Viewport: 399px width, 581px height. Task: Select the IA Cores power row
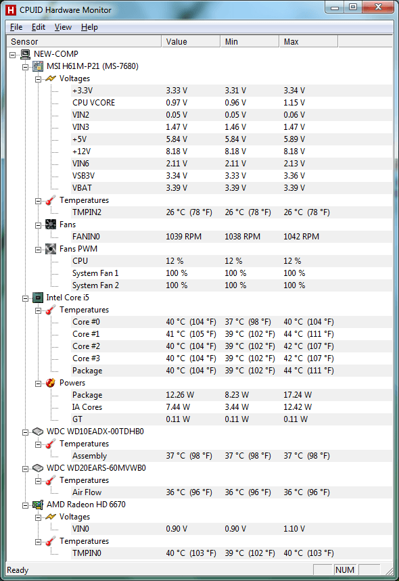click(232, 407)
